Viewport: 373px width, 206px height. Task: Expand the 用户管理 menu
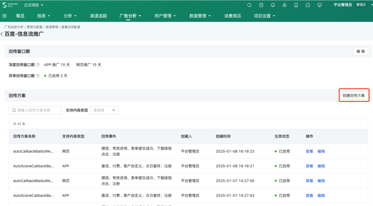tap(165, 16)
